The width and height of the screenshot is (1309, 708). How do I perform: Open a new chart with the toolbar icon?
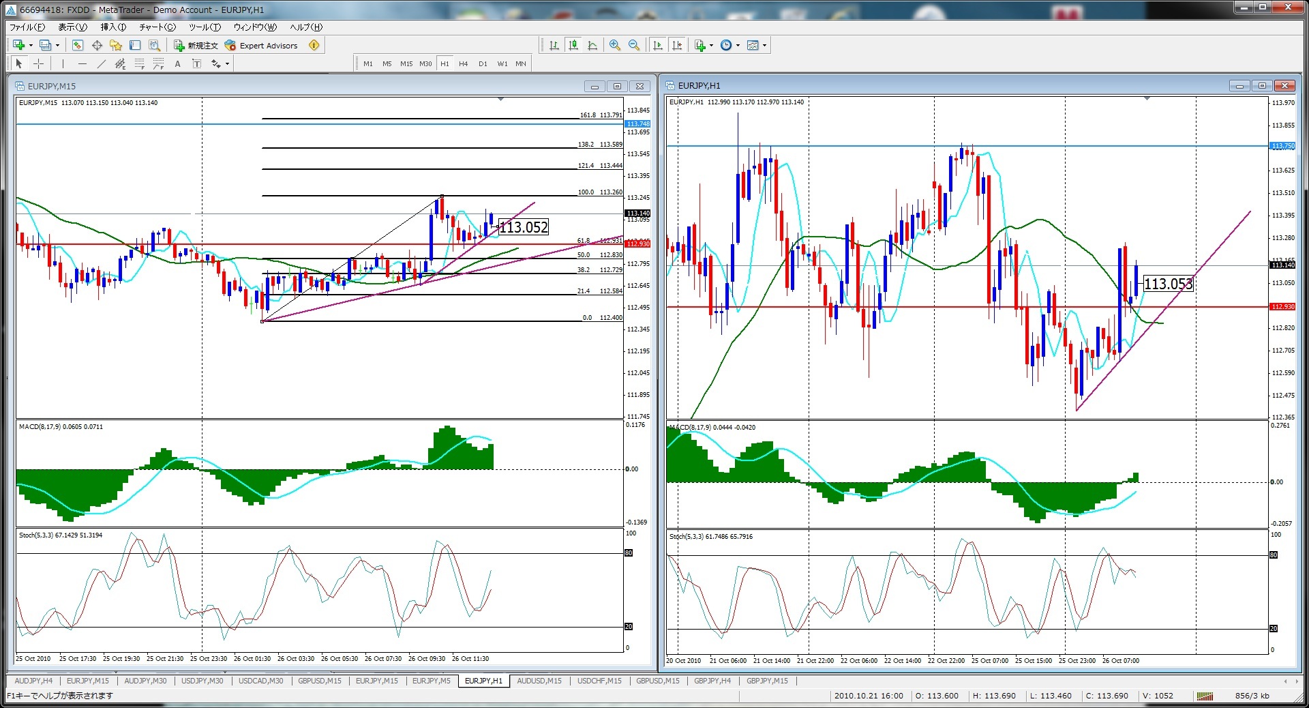[18, 45]
